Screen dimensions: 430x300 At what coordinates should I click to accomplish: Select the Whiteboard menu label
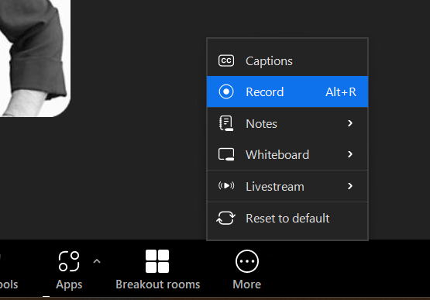[277, 155]
